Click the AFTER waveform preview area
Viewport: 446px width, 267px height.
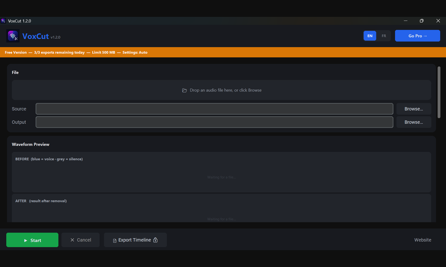tap(222, 208)
